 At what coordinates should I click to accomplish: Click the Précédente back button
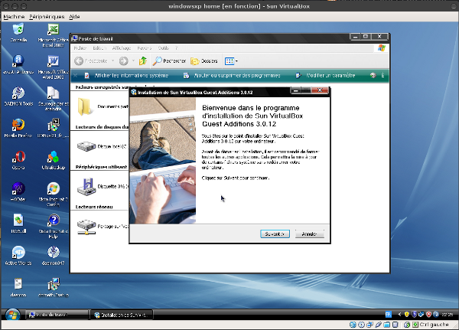91,61
